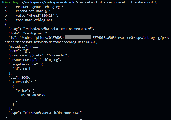Image resolution: width=171 pixels, height=120 pixels.
Task: Click the --zone-name ceblog.net argument
Action: 32,20
